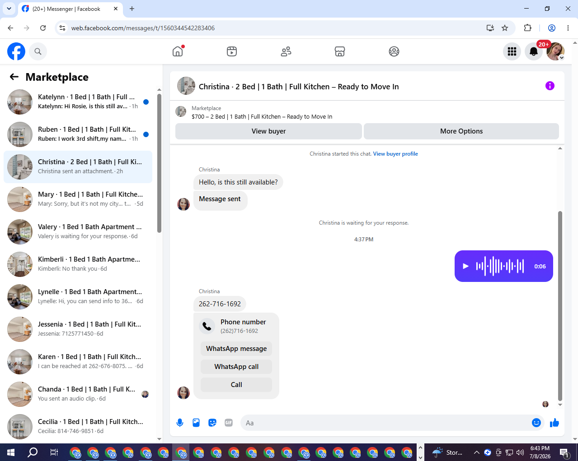Click the conversation list scrollbar
This screenshot has height=461, width=578.
(x=159, y=163)
